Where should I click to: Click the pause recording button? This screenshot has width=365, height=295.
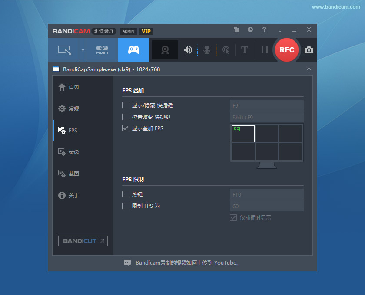pyautogui.click(x=265, y=50)
